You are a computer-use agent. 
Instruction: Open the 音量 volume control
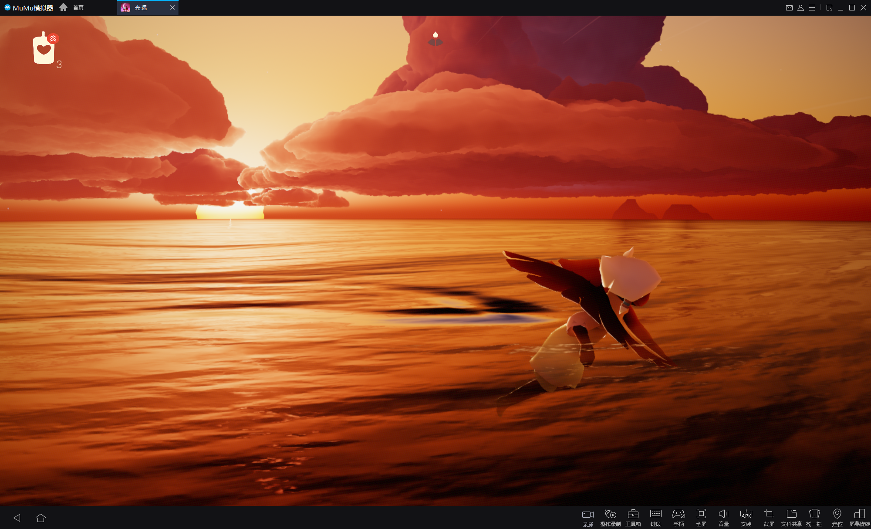724,518
